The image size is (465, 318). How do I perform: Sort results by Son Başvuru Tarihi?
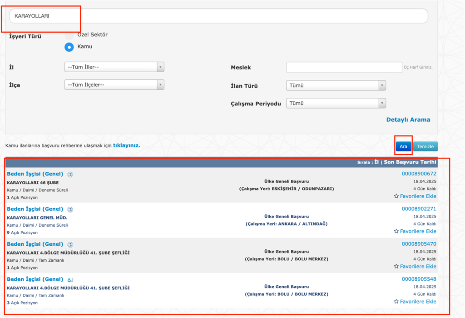tap(410, 162)
